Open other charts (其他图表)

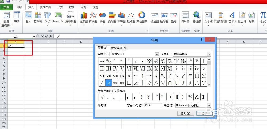point(142,19)
